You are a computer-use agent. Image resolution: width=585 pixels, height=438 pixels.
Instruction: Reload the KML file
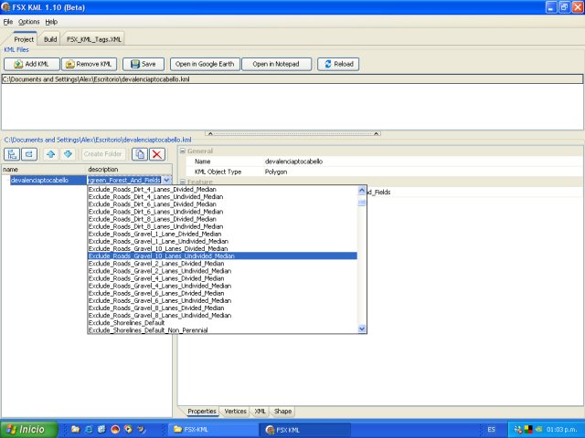tap(338, 64)
